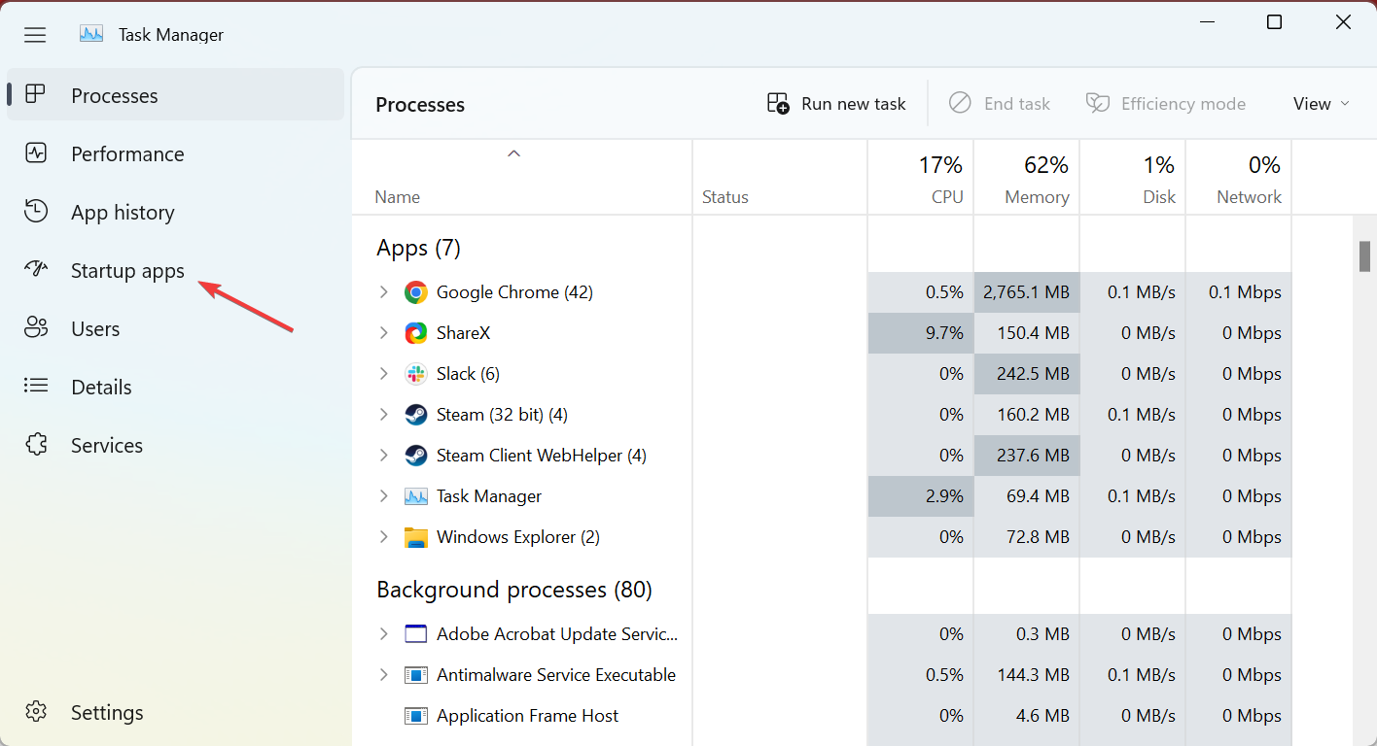Click the Google Chrome app icon
Image resolution: width=1377 pixels, height=746 pixels.
click(x=416, y=292)
